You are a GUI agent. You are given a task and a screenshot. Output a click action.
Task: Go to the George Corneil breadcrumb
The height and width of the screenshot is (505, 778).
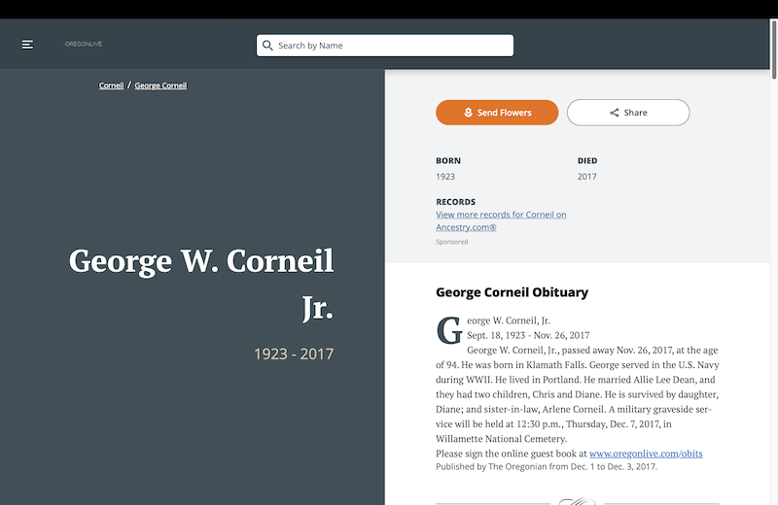(160, 85)
